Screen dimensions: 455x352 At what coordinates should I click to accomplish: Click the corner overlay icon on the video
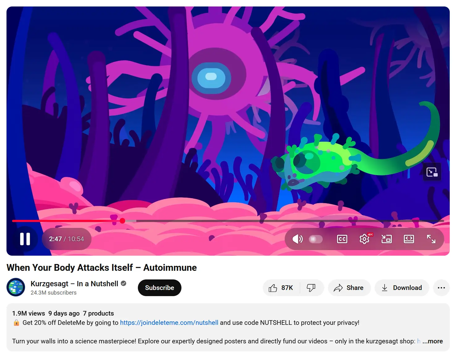[x=432, y=172]
